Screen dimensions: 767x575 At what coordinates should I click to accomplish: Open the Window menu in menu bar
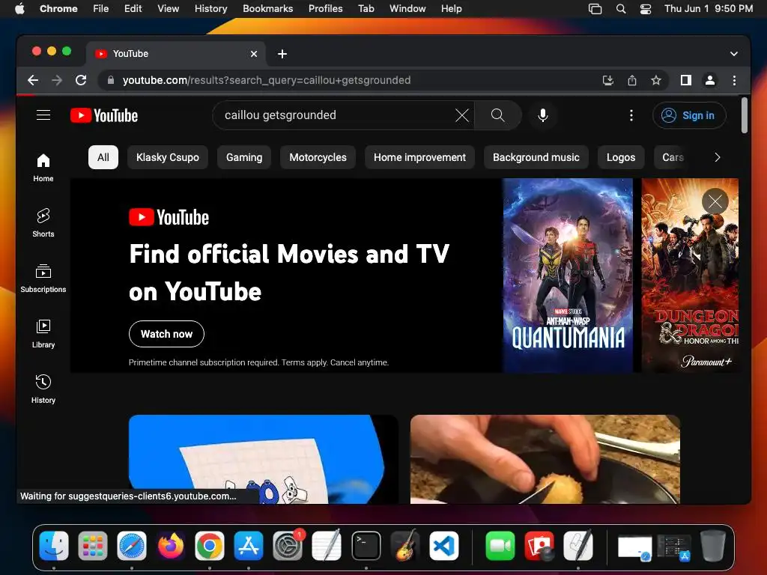407,8
